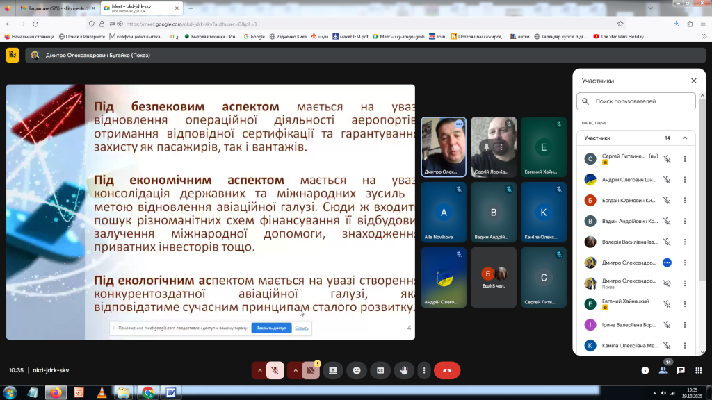Toggle the camera on or off
The image size is (712, 400).
pyautogui.click(x=311, y=370)
